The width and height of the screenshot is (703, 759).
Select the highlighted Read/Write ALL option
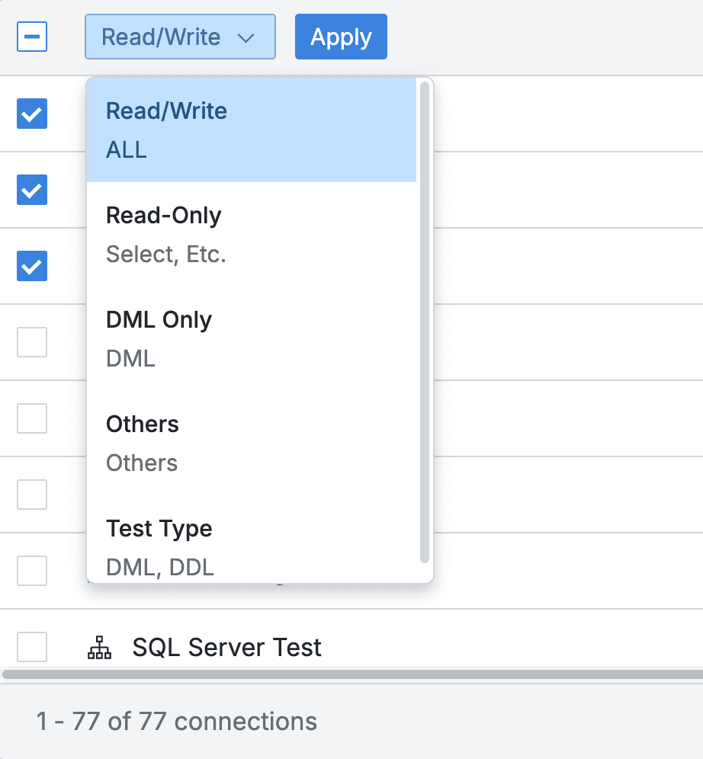coord(166,129)
